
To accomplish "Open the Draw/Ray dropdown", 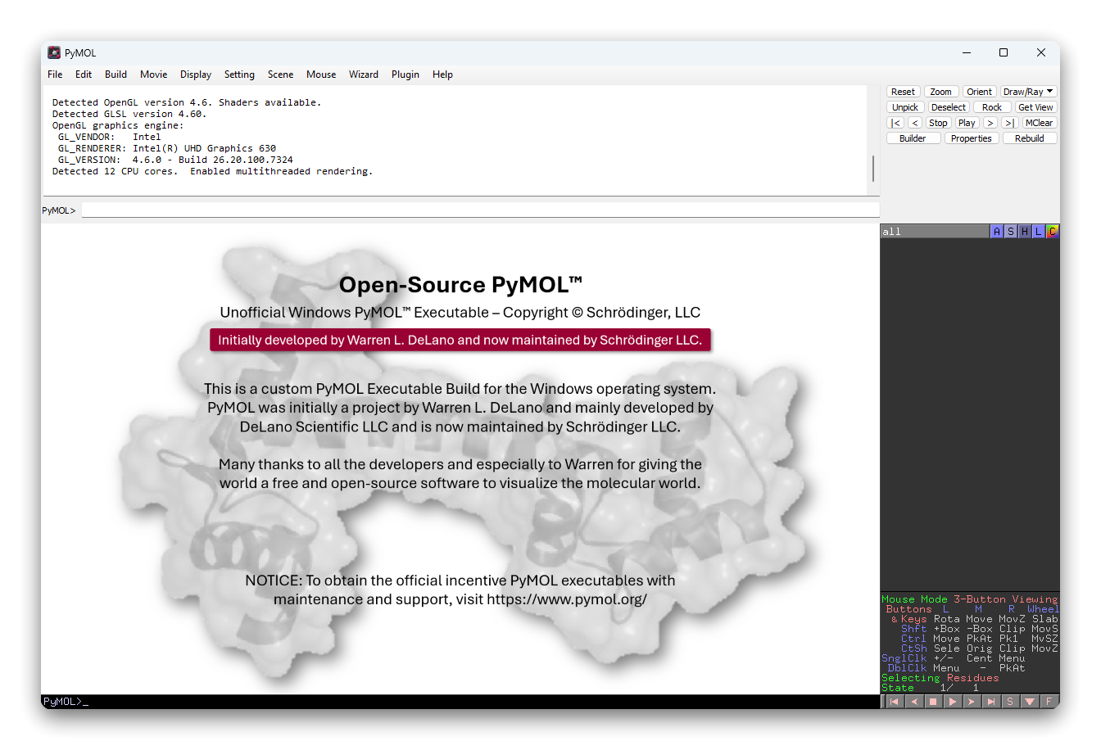I will coord(1028,92).
